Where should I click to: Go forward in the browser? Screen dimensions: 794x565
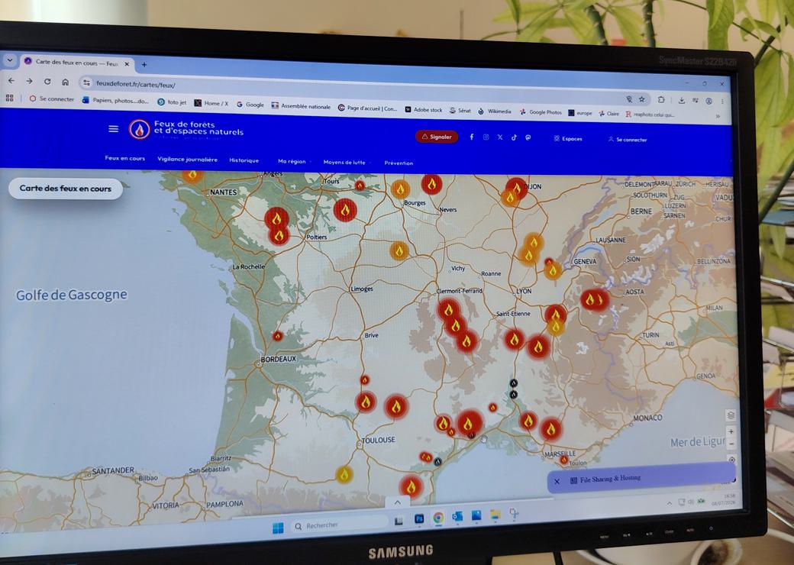coord(29,81)
